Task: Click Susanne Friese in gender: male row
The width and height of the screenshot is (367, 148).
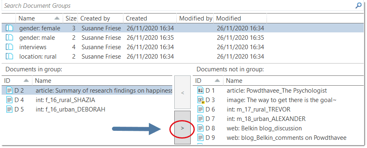Action: [x=101, y=38]
